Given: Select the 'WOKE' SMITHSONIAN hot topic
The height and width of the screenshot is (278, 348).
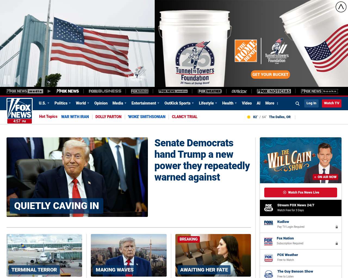Looking at the screenshot, I should [x=147, y=117].
